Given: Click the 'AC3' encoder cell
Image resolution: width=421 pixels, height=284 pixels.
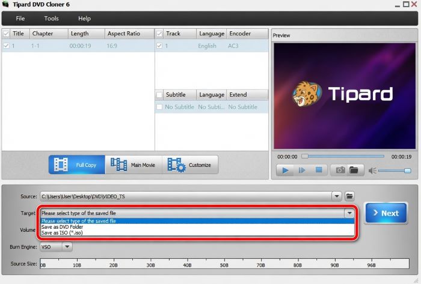Looking at the screenshot, I should click(x=233, y=46).
